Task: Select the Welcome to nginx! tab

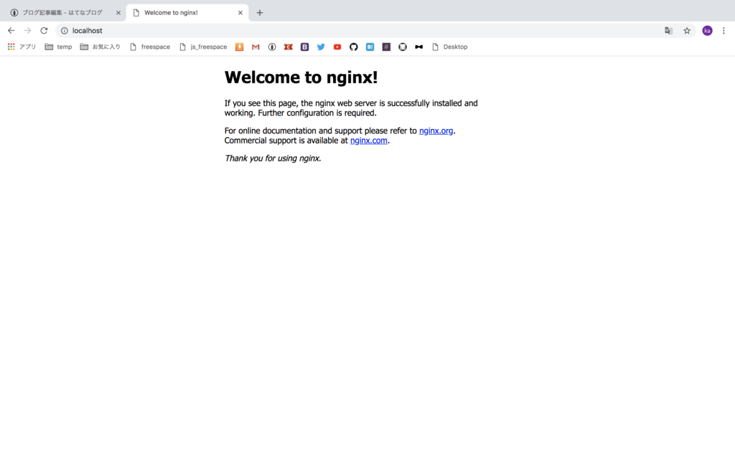Action: (x=187, y=13)
